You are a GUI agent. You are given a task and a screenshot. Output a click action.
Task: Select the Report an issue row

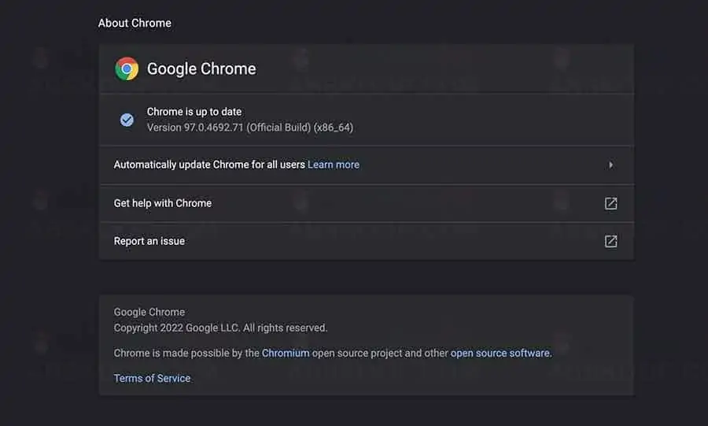pos(149,241)
